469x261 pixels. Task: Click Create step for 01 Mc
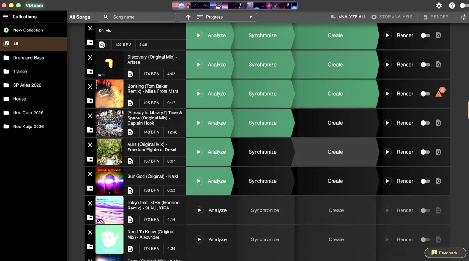coord(335,35)
